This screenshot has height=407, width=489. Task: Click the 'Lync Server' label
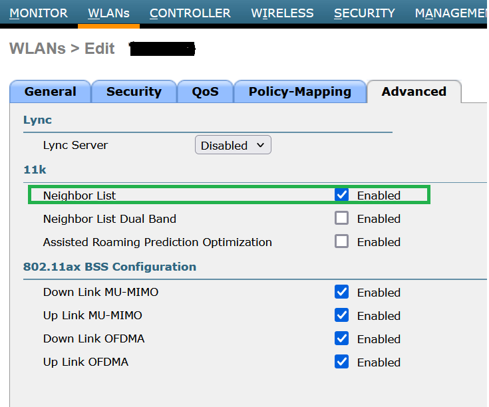click(75, 145)
